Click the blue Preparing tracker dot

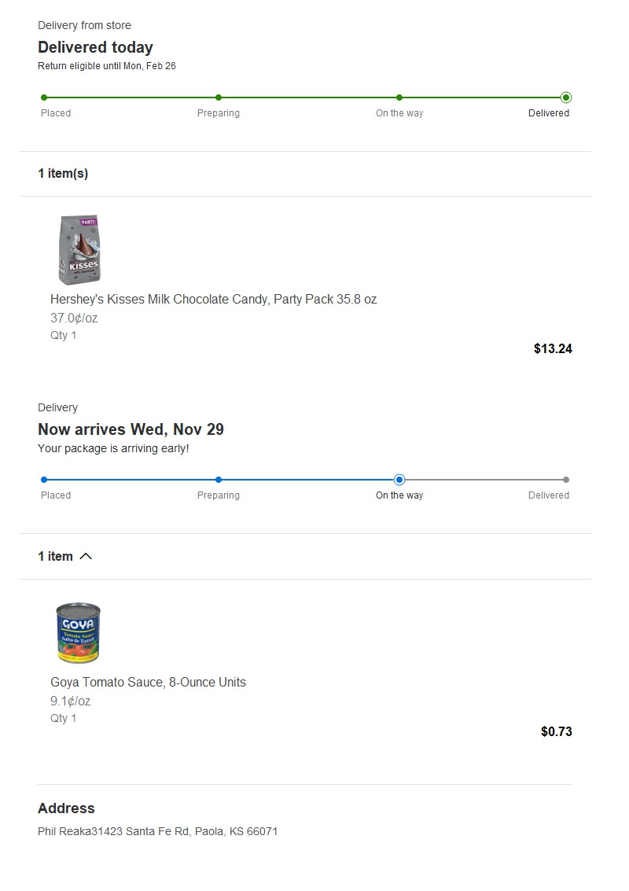219,480
